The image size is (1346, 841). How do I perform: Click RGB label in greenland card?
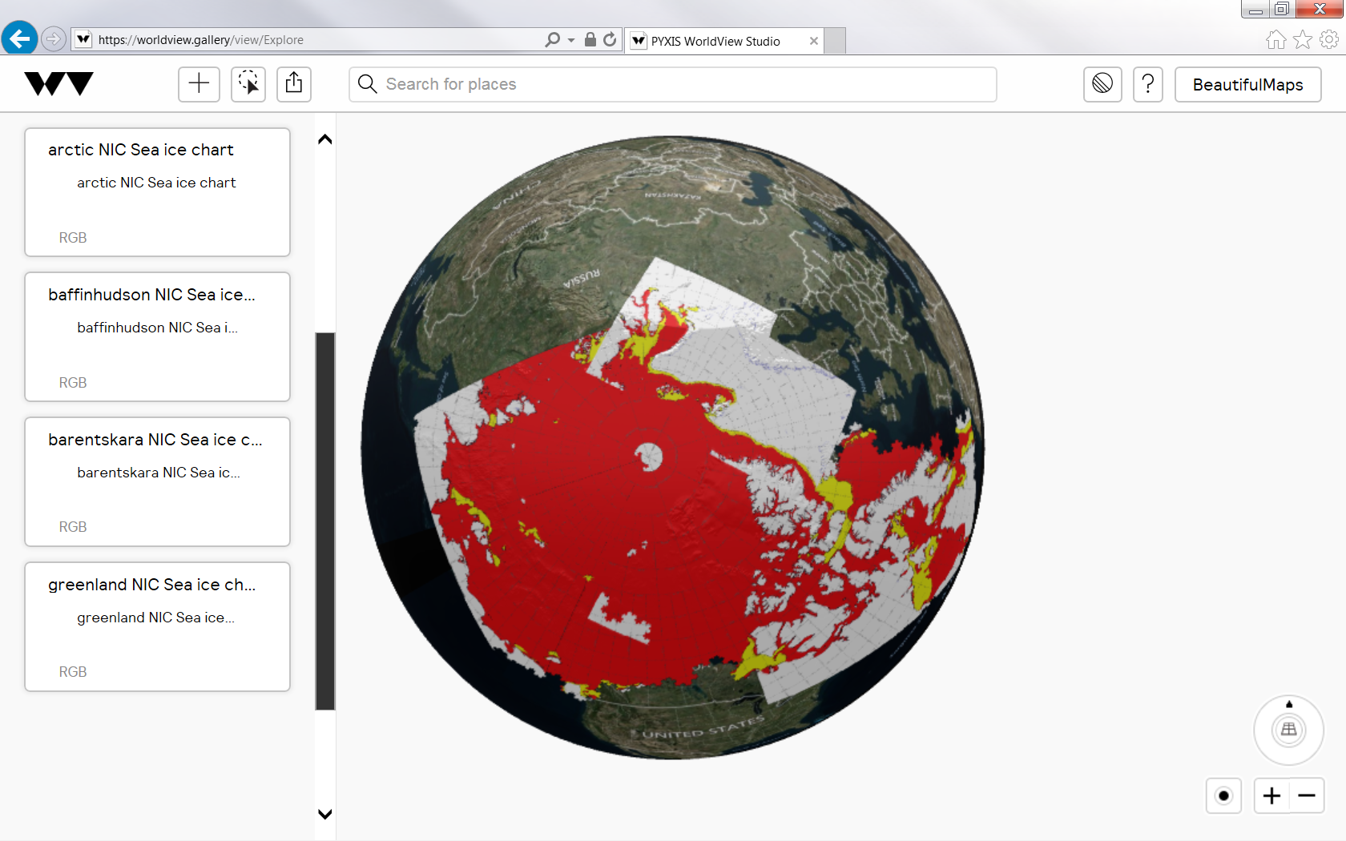(x=73, y=672)
